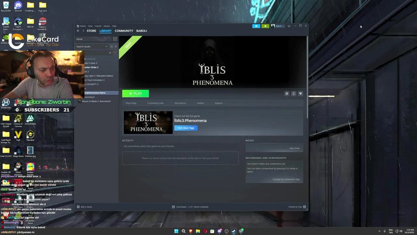417x235 pixels.
Task: Show hidden system tray icons
Action: click(379, 231)
